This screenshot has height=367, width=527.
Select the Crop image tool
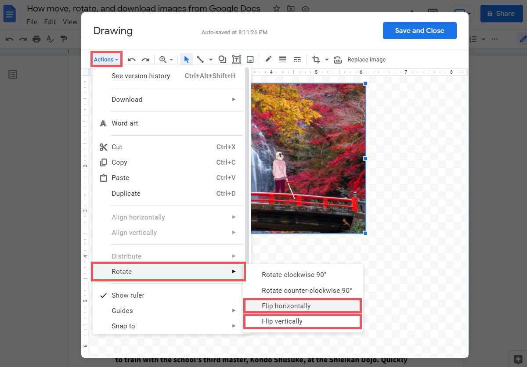316,59
